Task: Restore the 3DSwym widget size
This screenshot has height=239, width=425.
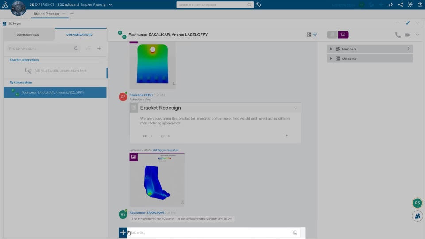Action: click(x=408, y=23)
